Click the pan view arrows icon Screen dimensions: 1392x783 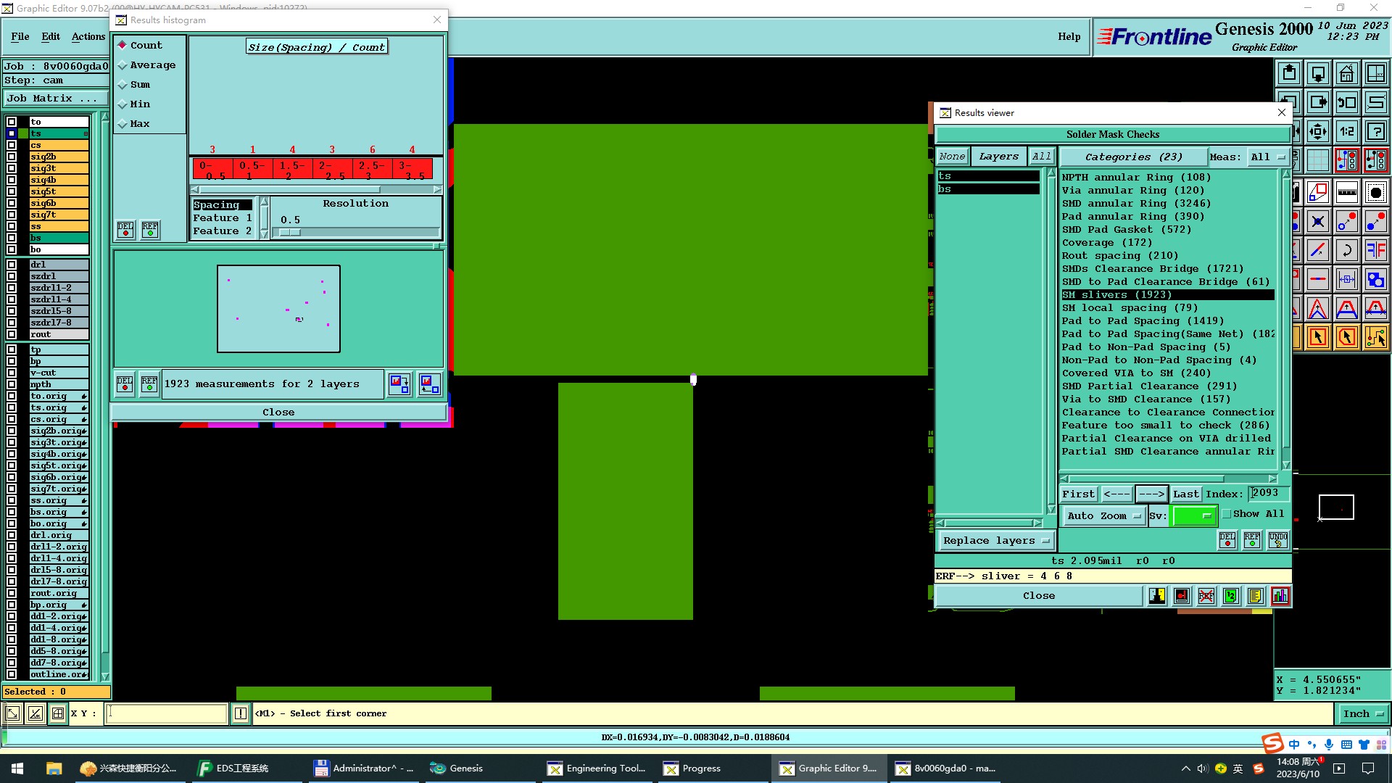(x=1317, y=132)
